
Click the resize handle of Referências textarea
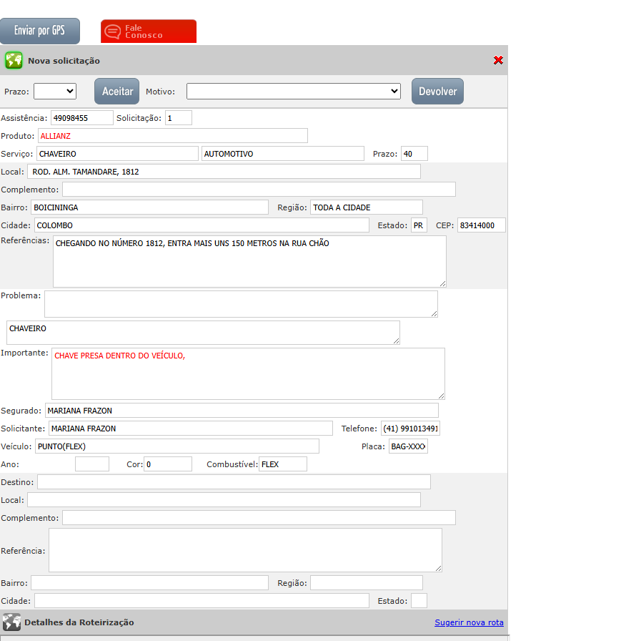point(442,284)
